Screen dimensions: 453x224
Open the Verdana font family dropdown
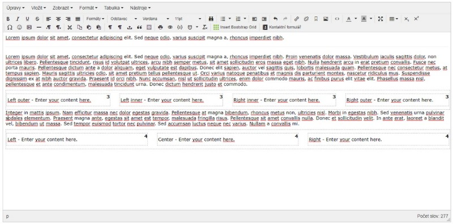click(x=156, y=19)
